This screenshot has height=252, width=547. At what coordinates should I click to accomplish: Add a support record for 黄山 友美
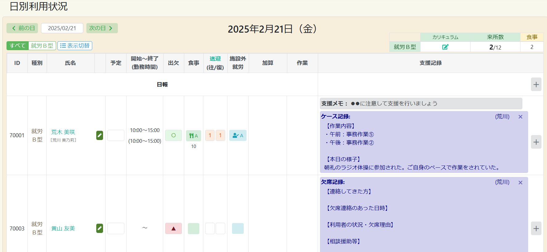pyautogui.click(x=536, y=229)
